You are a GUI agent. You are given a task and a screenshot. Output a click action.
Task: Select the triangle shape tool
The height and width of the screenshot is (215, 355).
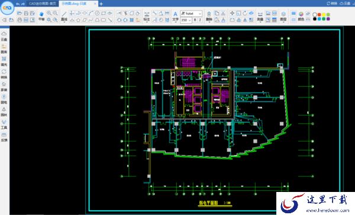[72, 20]
